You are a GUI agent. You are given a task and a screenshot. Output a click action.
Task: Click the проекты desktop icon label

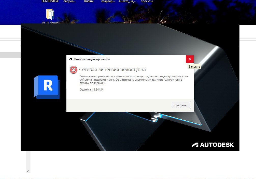point(147,1)
